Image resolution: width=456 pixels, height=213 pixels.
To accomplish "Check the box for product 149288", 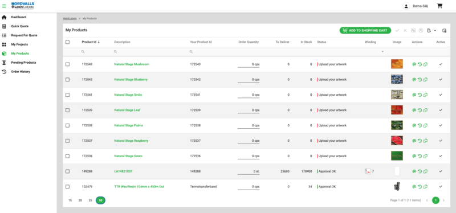I will tap(67, 171).
